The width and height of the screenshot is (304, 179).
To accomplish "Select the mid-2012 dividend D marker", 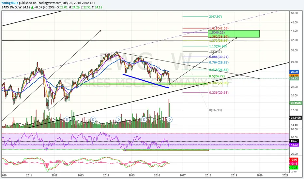I will point(67,119).
